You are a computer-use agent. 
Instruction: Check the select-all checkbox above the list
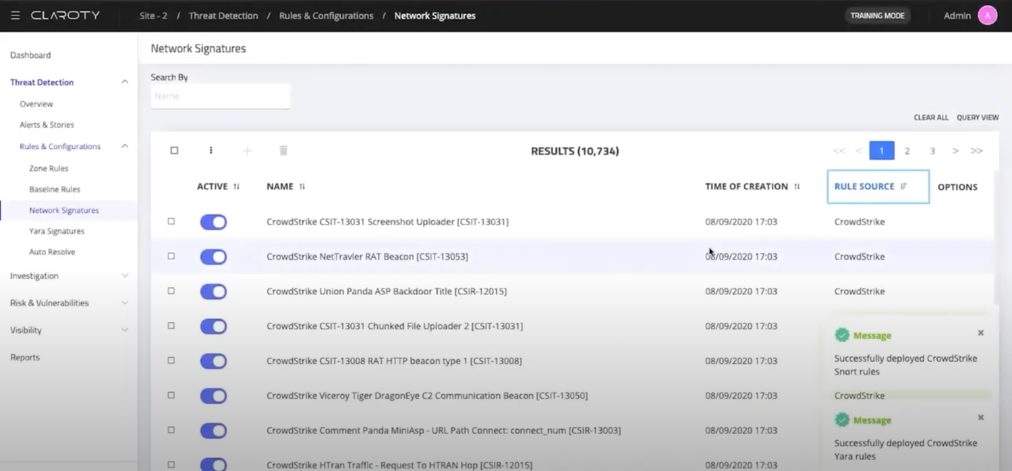(x=173, y=150)
